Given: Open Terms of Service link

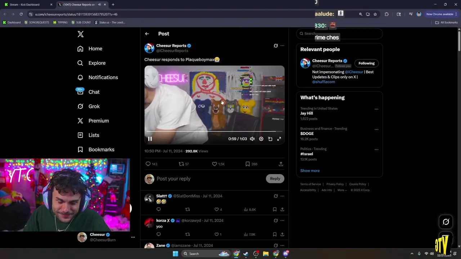Looking at the screenshot, I should pos(310,184).
